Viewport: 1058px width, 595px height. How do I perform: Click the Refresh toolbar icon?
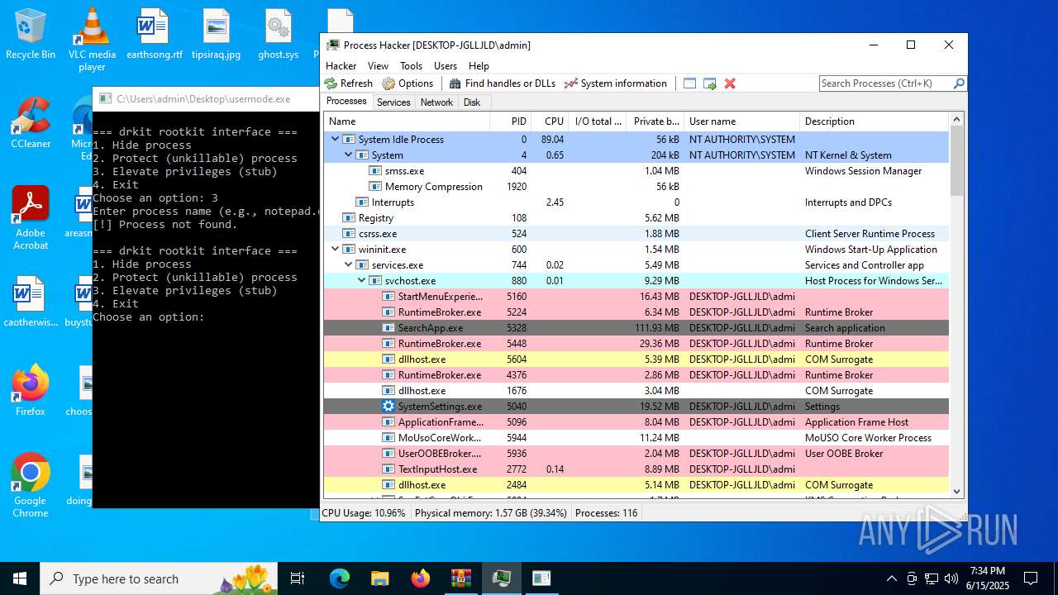pos(331,83)
